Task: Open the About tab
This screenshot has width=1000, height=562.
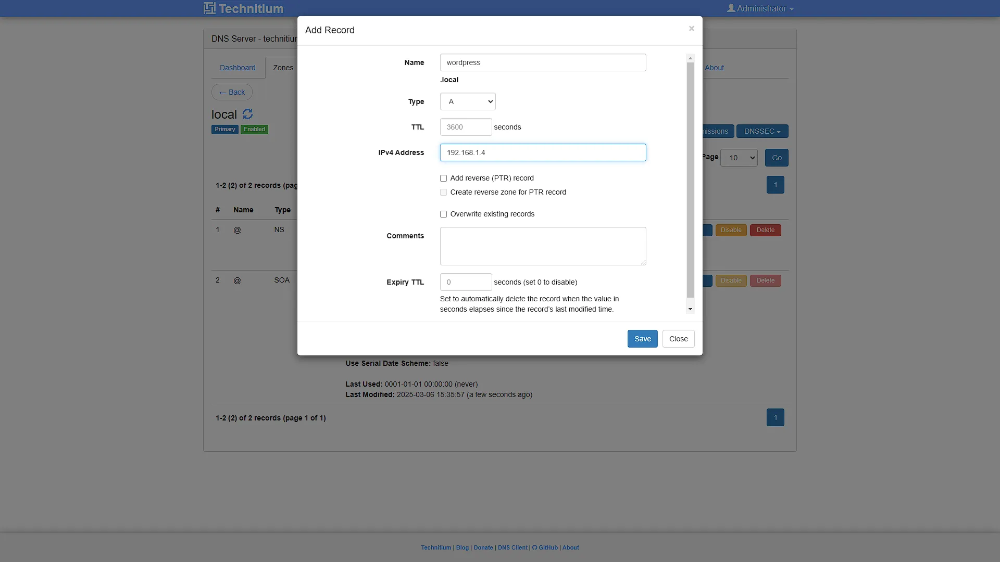Action: click(x=714, y=68)
